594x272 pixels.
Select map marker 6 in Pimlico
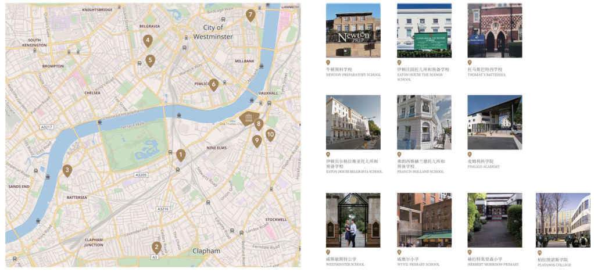(x=214, y=84)
